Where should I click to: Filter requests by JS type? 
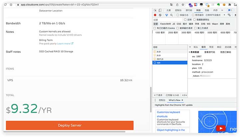coord(174,24)
